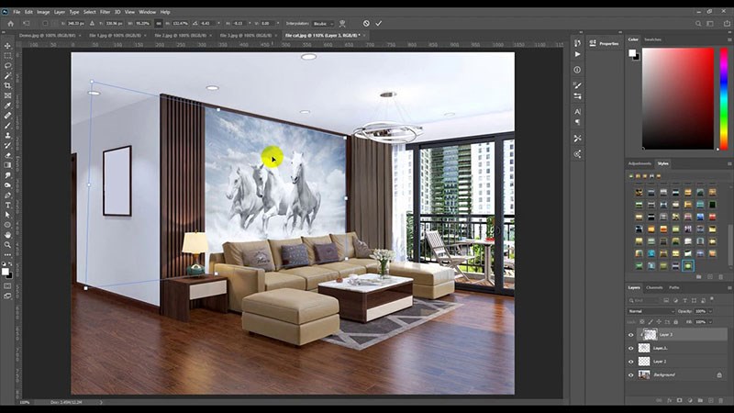Screen dimensions: 734x413
Task: Open the Normal blend mode dropdown
Action: click(651, 311)
